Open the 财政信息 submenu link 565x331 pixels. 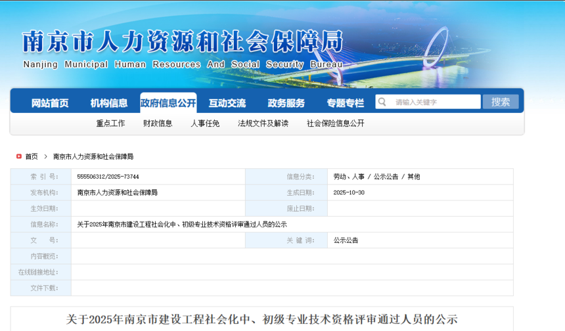coord(158,123)
